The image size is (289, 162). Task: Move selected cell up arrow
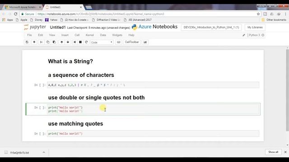(61, 42)
